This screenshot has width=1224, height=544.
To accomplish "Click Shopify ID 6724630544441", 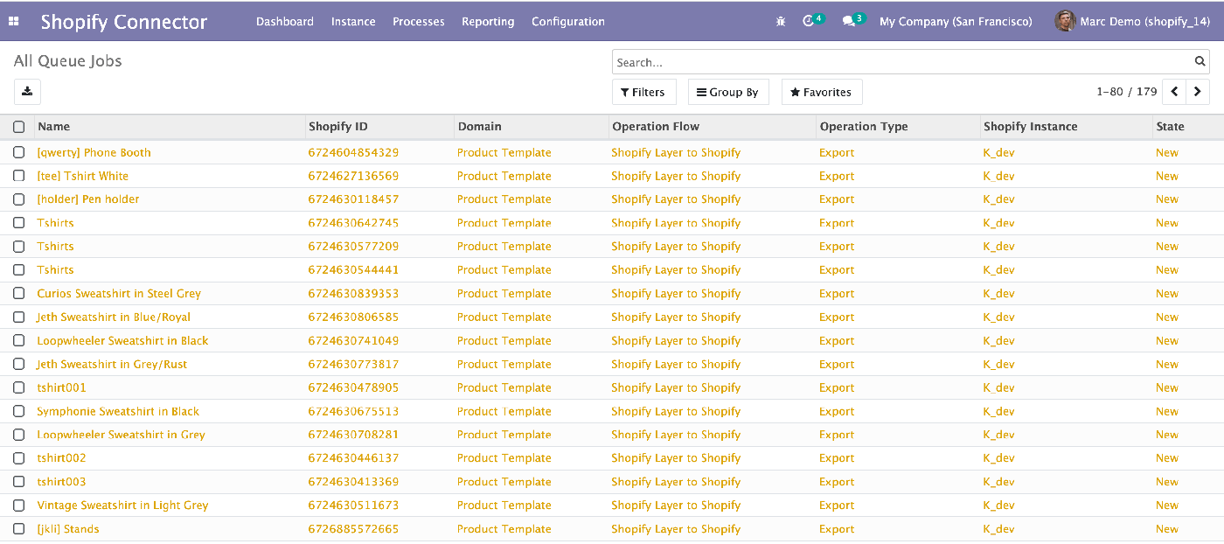I will point(353,270).
